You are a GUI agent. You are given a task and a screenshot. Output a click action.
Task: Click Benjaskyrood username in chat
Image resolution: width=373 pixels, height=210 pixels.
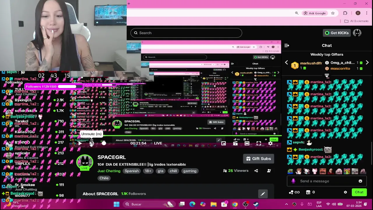coord(311,150)
